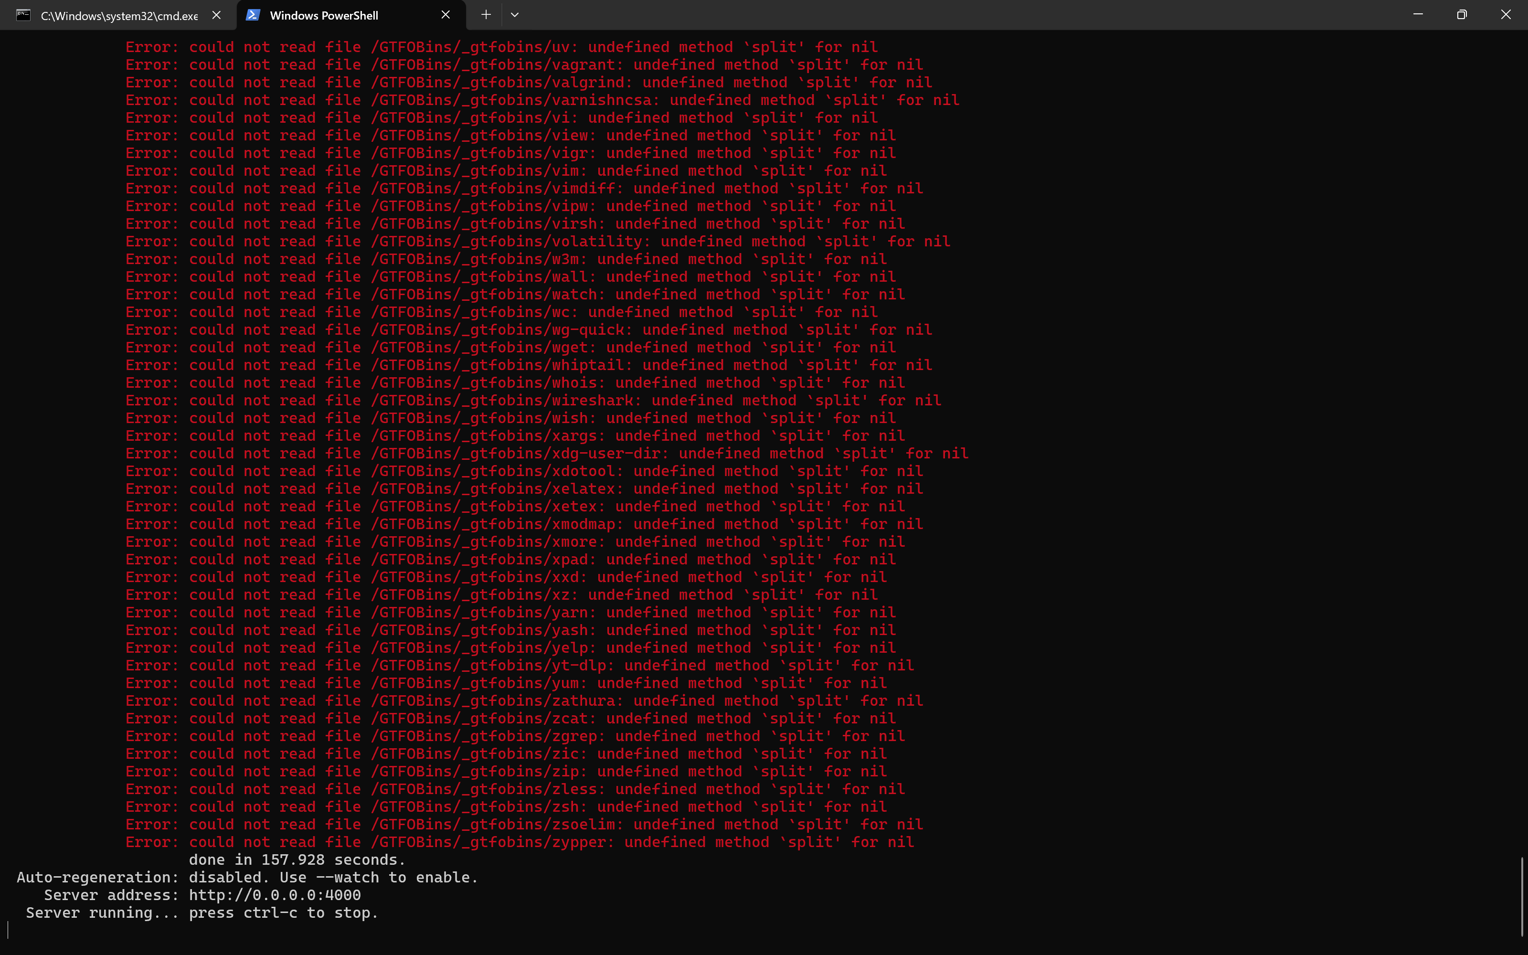1528x955 pixels.
Task: Open a new tab with plus button
Action: 486,15
